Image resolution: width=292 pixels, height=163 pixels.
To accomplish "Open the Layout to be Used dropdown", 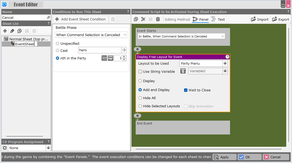I will (225, 63).
